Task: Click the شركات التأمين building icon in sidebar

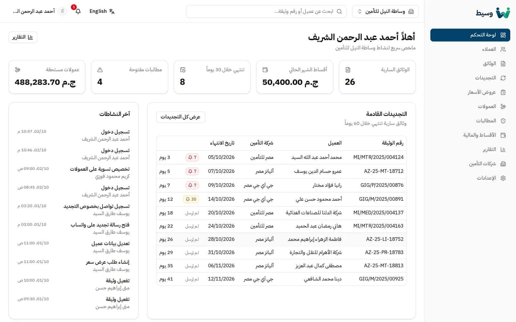Action: [x=503, y=164]
